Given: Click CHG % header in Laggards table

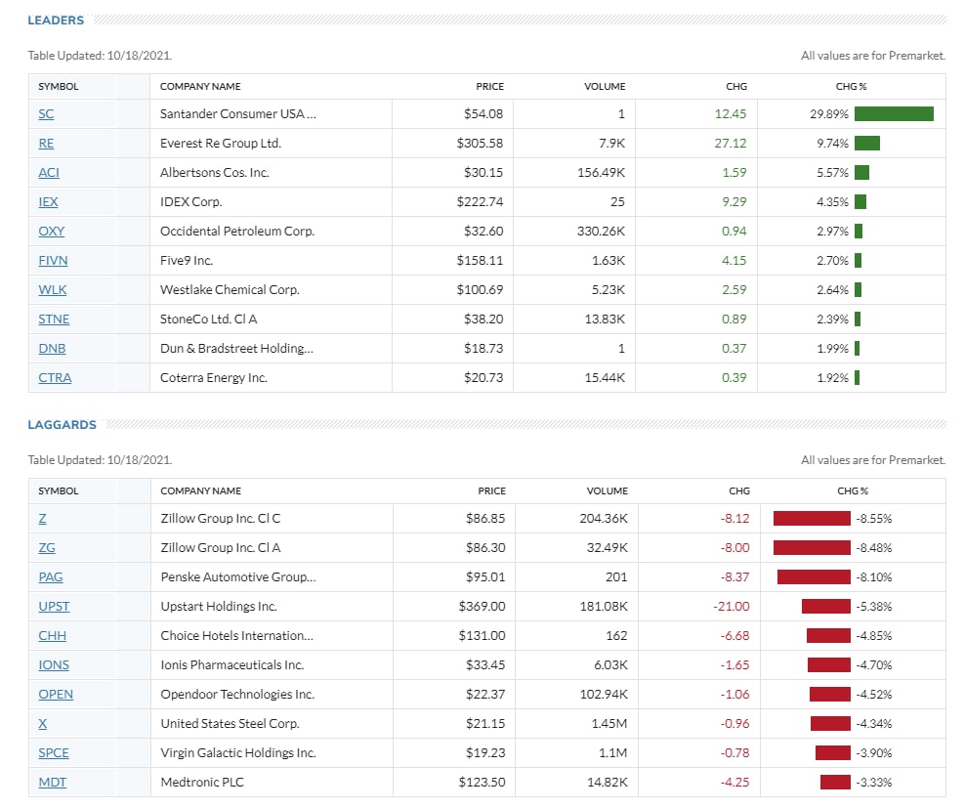Looking at the screenshot, I should (853, 491).
